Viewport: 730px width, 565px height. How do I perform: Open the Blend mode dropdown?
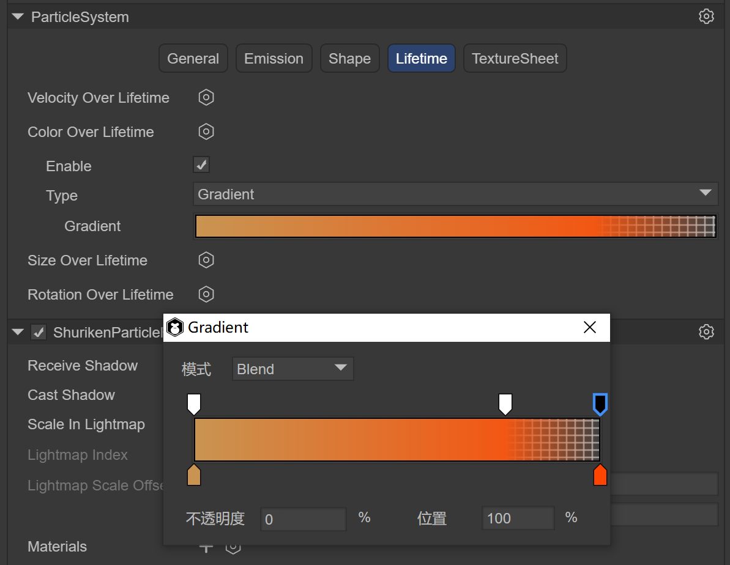(292, 369)
